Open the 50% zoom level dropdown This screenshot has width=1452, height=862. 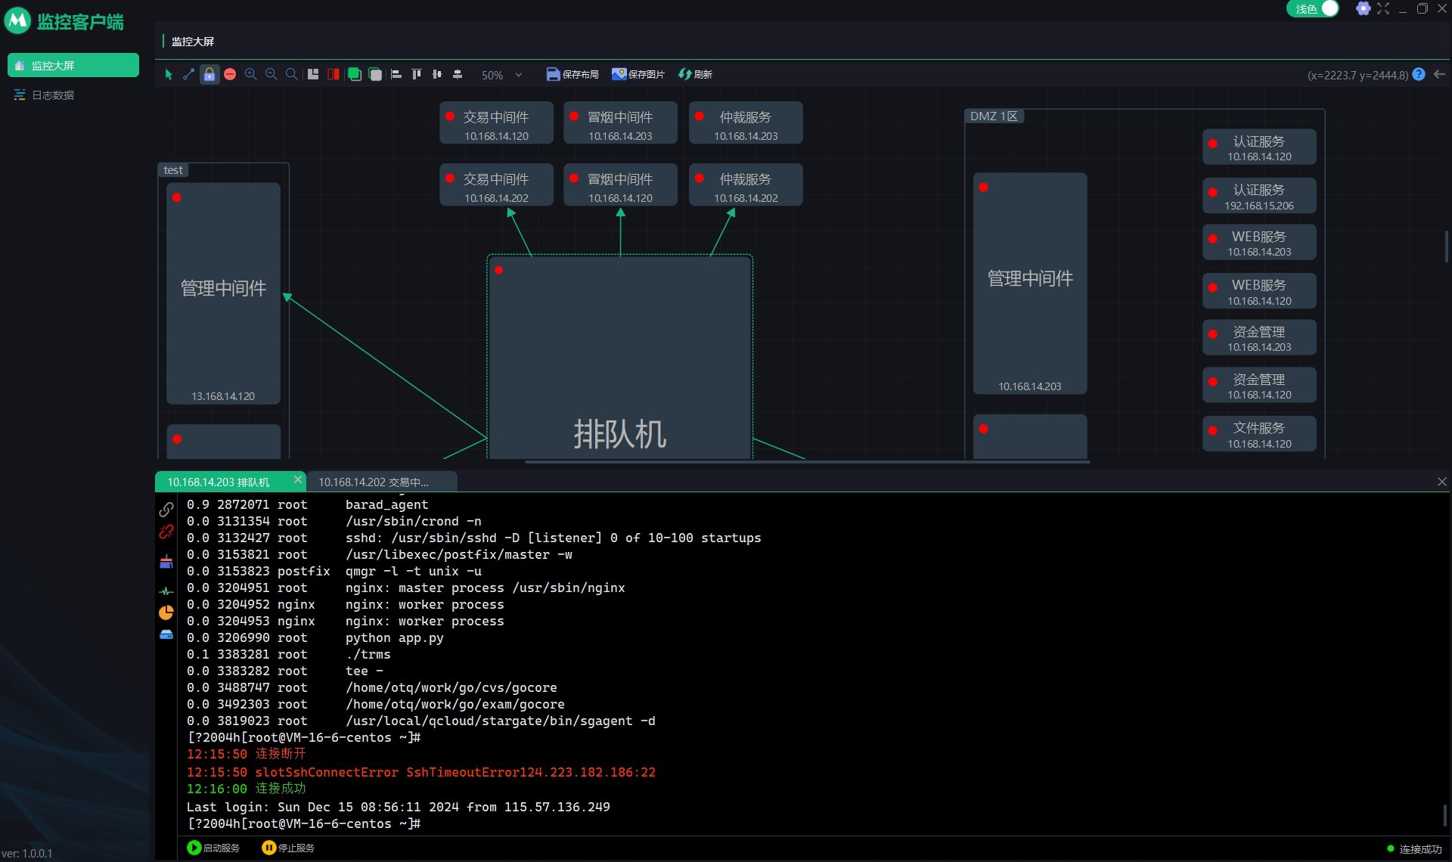[x=502, y=75]
